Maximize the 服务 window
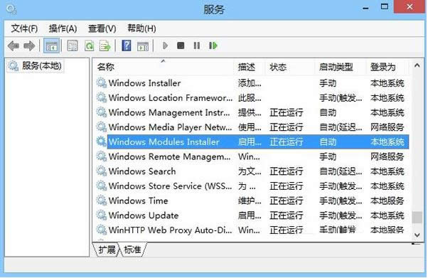 385,7
